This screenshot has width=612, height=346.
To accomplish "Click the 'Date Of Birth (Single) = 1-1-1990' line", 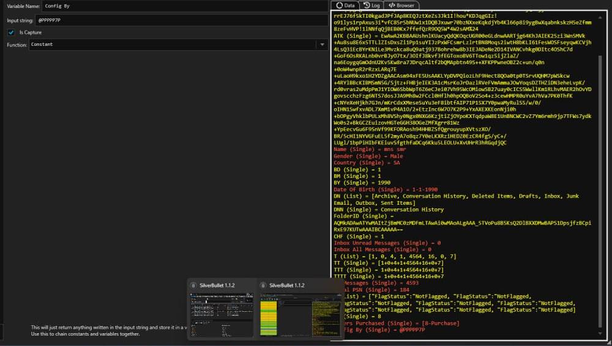I will [385, 189].
